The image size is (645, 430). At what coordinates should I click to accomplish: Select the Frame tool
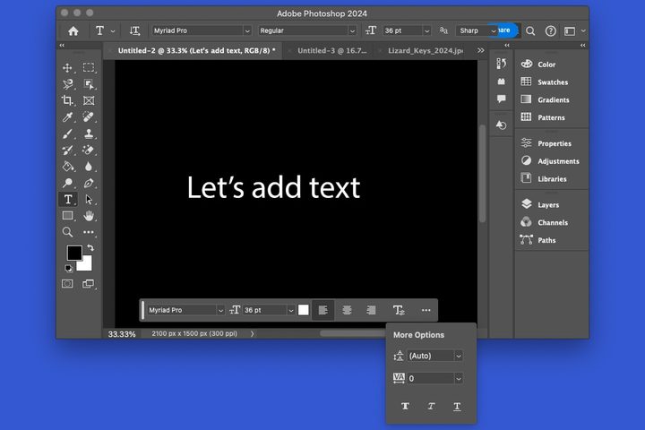click(x=89, y=100)
